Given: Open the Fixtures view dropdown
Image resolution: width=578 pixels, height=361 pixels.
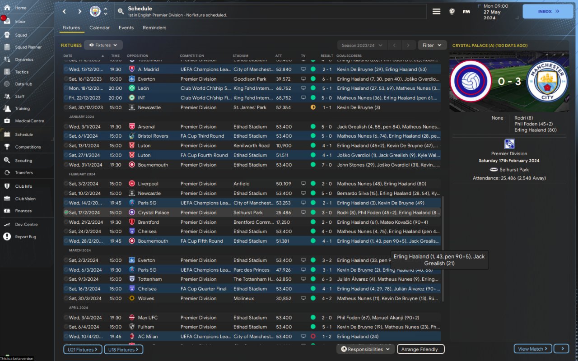Looking at the screenshot, I should click(x=103, y=45).
